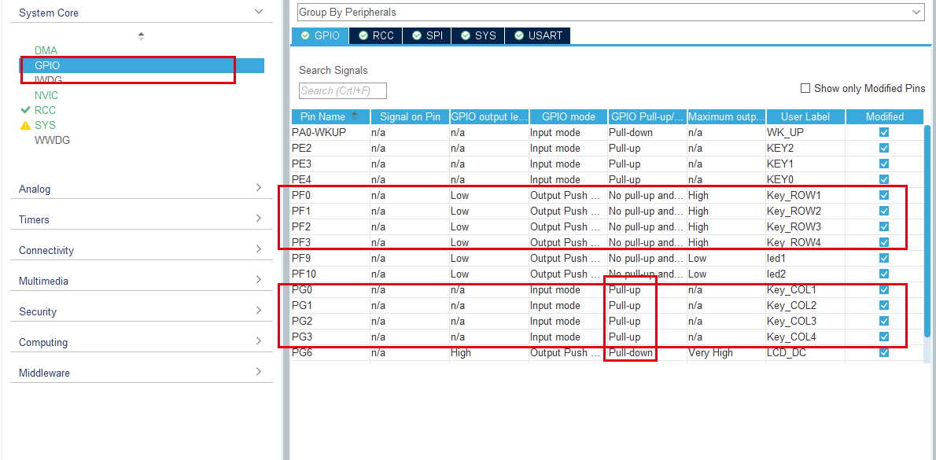Select the PF0 pin name cell
The image size is (936, 460).
pyautogui.click(x=330, y=195)
